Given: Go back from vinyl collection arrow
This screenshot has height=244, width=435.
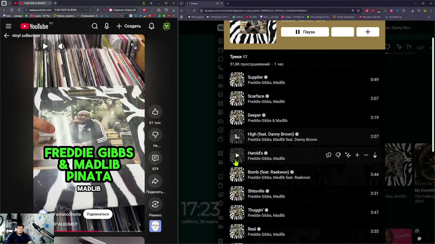Looking at the screenshot, I should (7, 36).
